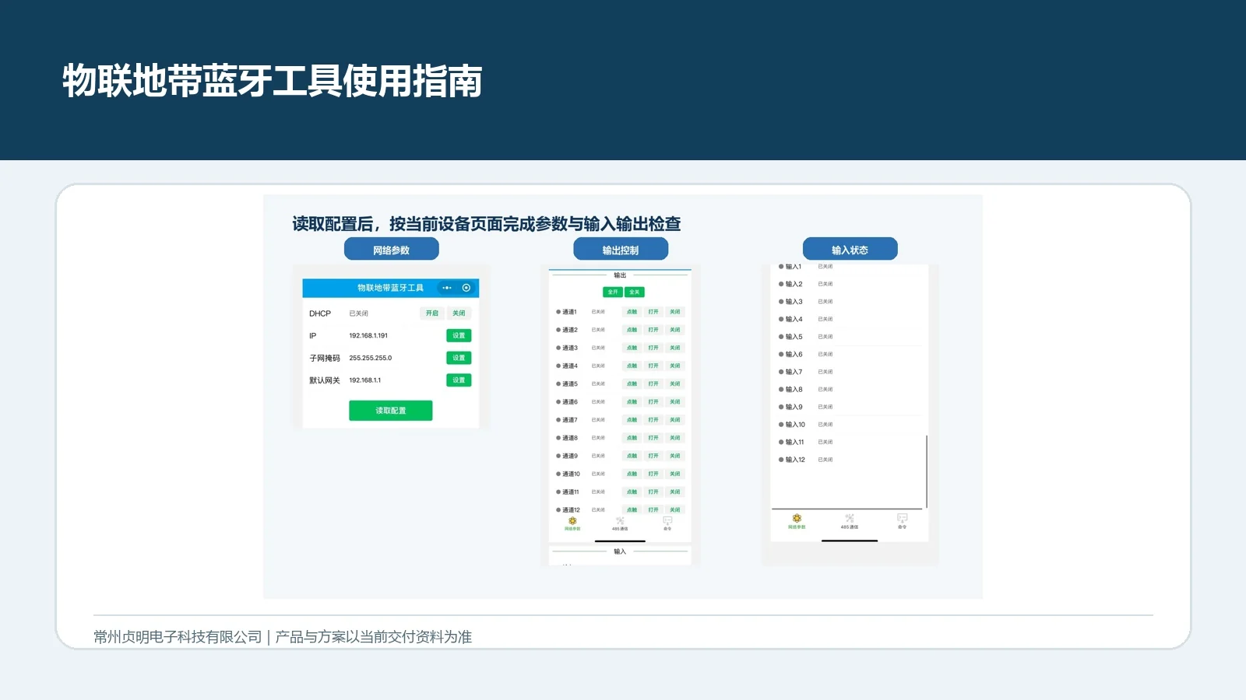This screenshot has width=1246, height=700.
Task: Open 485通信 tab icon in output control screen
Action: pos(620,521)
